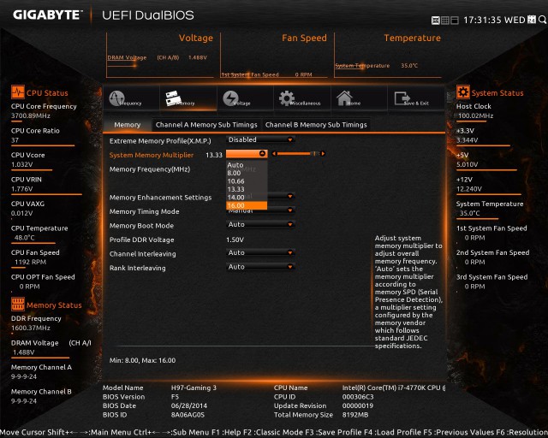Viewport: 548px width, 438px height.
Task: Click the Fan Speed header at top
Action: pos(304,38)
